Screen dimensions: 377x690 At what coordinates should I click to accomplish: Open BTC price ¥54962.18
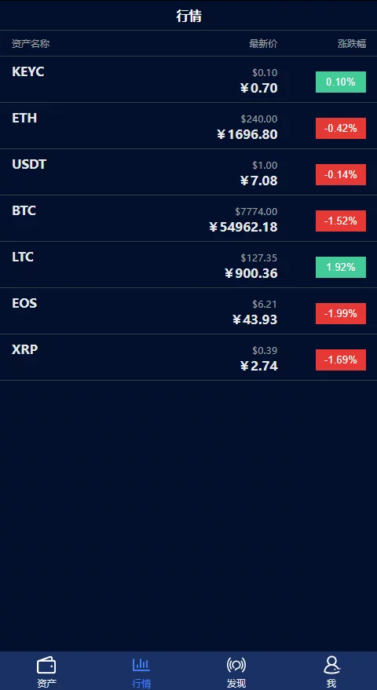(243, 227)
